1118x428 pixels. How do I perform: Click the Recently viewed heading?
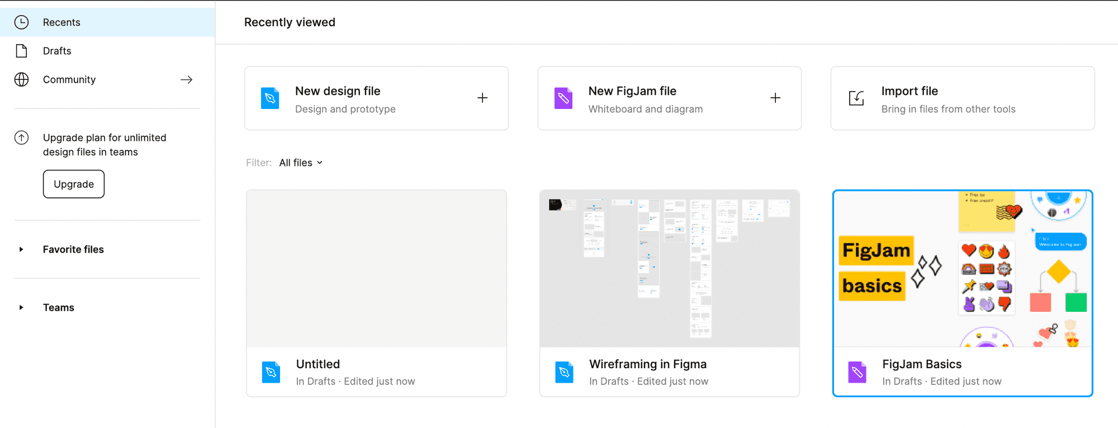[x=290, y=22]
